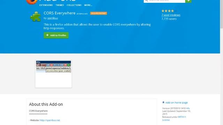Open author spenibus profile link
223x125 pixels.
click(x=53, y=18)
